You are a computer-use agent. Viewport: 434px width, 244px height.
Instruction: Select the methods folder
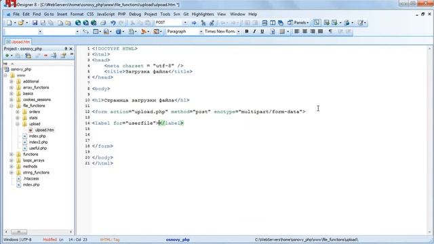30,167
